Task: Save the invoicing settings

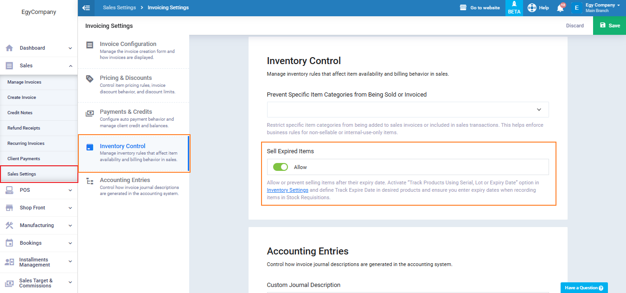Action: coord(609,26)
